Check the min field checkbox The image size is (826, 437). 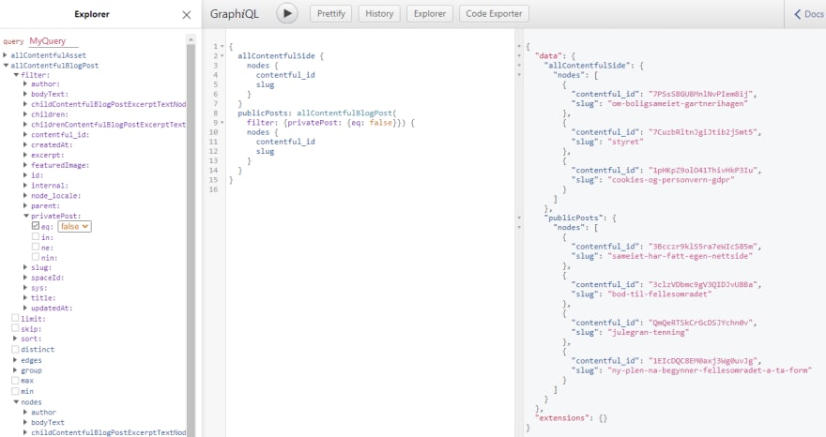(x=15, y=391)
